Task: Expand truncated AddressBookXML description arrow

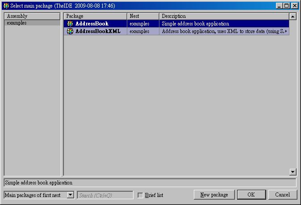Action: point(286,31)
